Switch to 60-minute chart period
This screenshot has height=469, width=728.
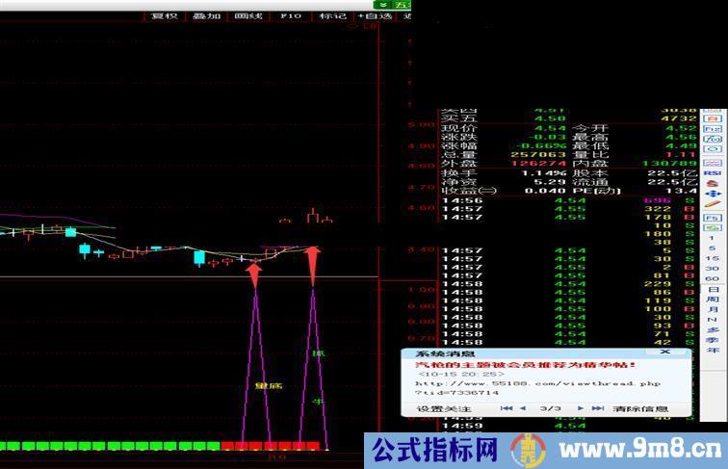712,278
